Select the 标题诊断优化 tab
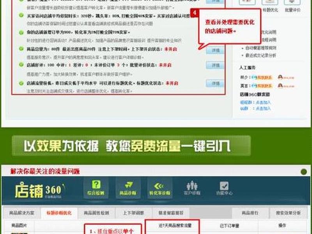 click(59, 213)
